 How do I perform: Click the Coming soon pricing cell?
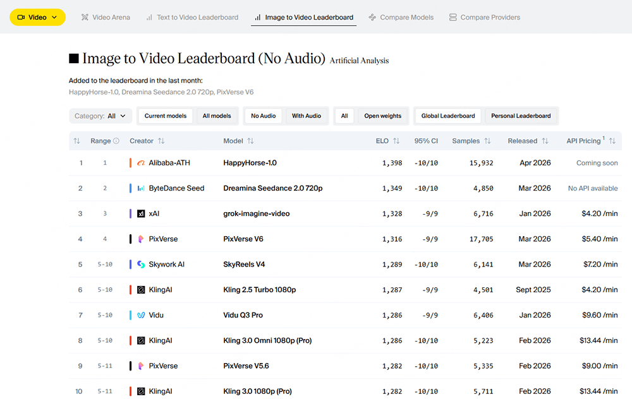pos(597,163)
